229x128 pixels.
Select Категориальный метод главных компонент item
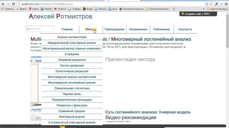[x=72, y=48]
